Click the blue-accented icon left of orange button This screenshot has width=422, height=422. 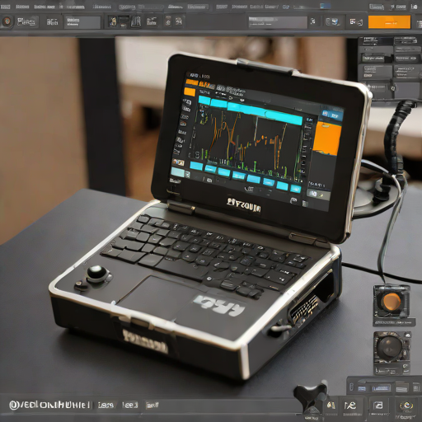click(333, 21)
